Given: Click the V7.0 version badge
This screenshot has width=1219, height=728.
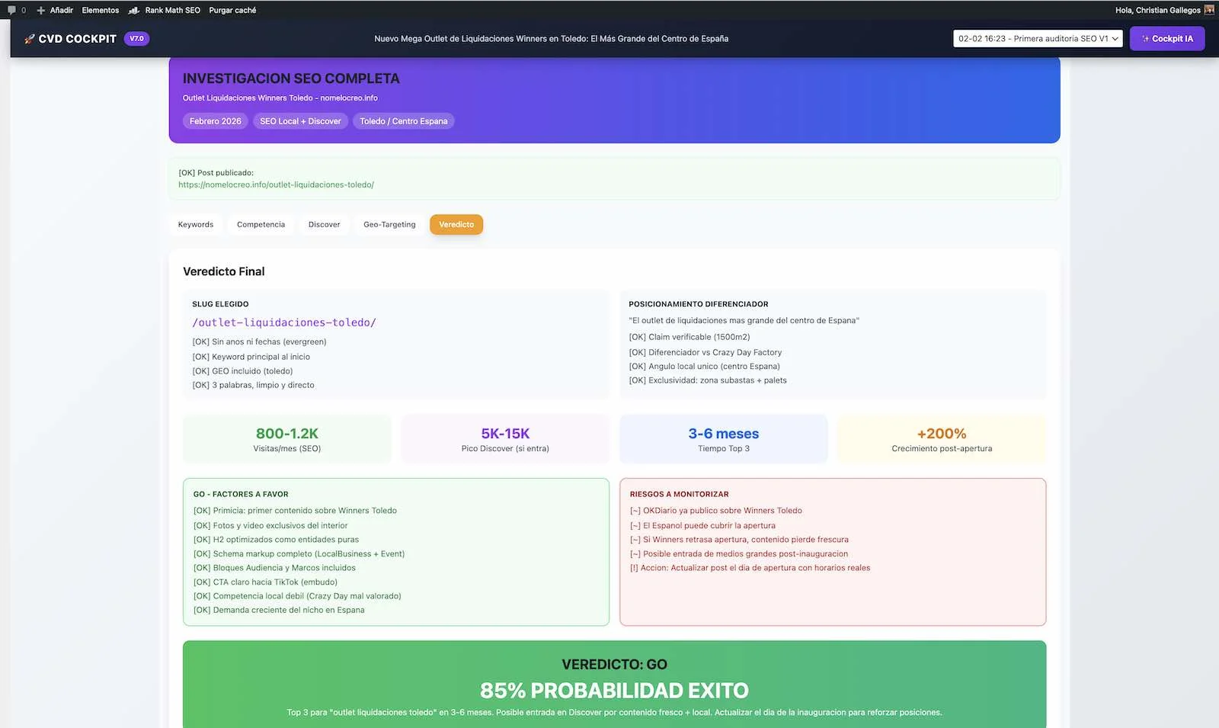Looking at the screenshot, I should click(x=136, y=38).
